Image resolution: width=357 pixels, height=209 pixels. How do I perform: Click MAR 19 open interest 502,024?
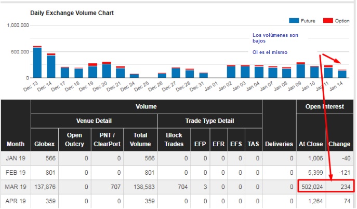pos(312,187)
